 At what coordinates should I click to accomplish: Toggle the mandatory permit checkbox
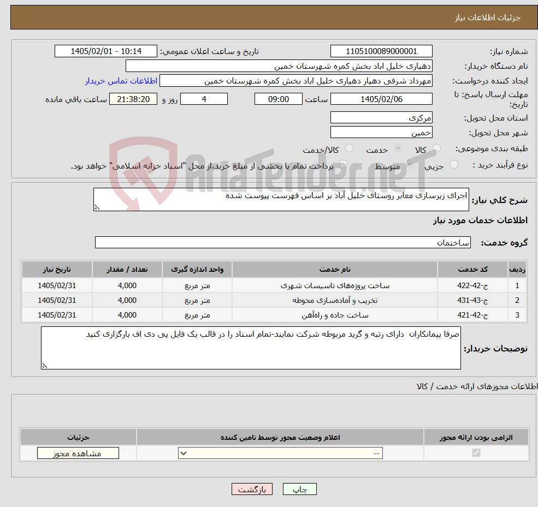coord(476,453)
